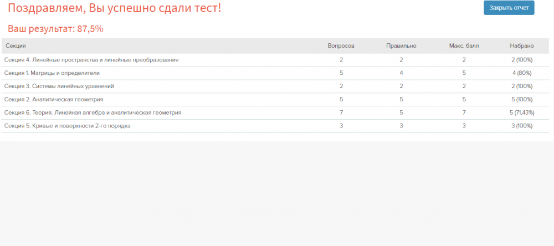Select row 'Секция 6. Теория. Линейная алгебра'
This screenshot has height=246, width=554.
[x=275, y=113]
